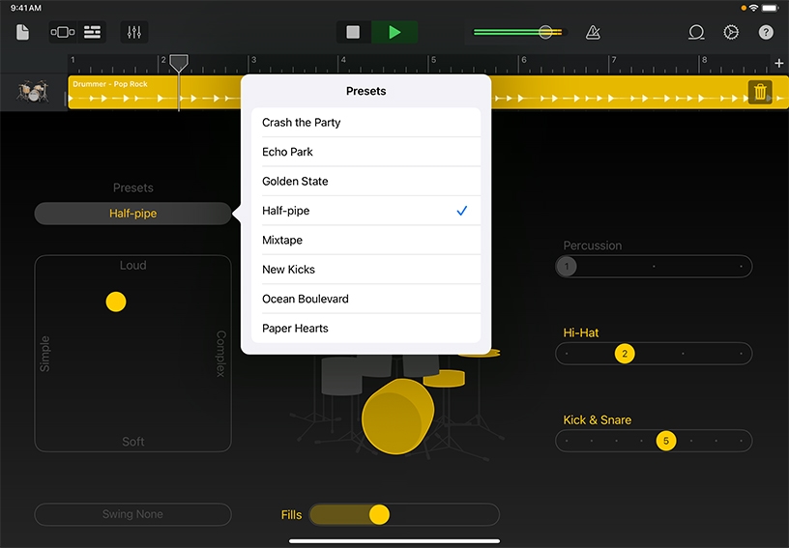Adjust the Fills slider knob
Image resolution: width=789 pixels, height=548 pixels.
tap(379, 515)
